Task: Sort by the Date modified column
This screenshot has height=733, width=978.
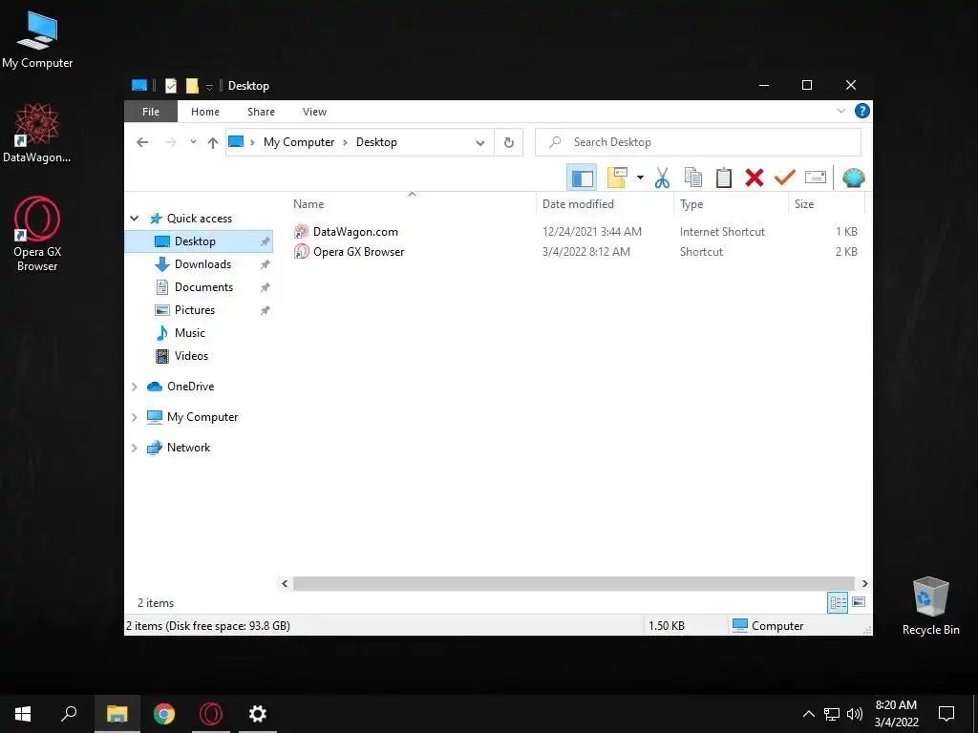Action: tap(605, 204)
